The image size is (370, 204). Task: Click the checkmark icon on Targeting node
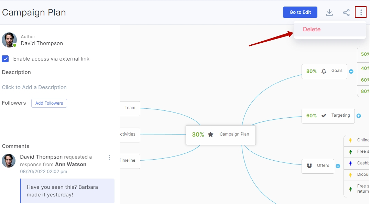pos(324,116)
